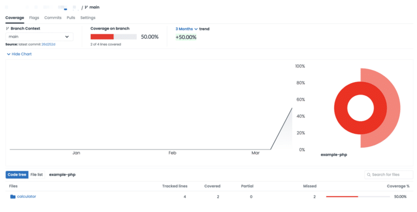Open the Commits tab
This screenshot has width=417, height=212.
(x=53, y=17)
